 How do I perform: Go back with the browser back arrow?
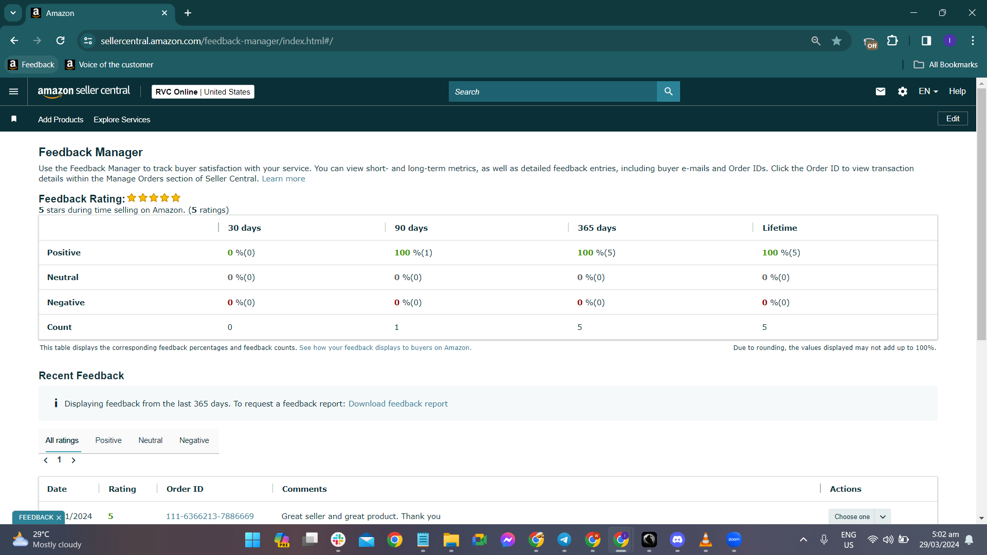coord(14,41)
